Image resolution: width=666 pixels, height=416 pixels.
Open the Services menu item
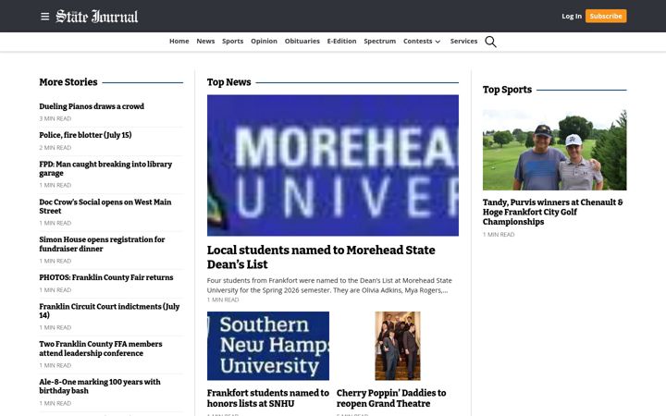463,42
